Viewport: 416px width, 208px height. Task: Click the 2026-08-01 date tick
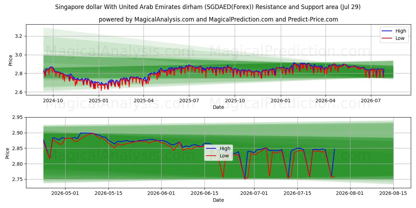click(350, 193)
